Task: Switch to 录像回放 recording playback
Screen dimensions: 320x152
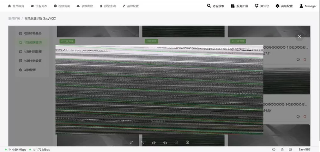Action: pos(85,6)
